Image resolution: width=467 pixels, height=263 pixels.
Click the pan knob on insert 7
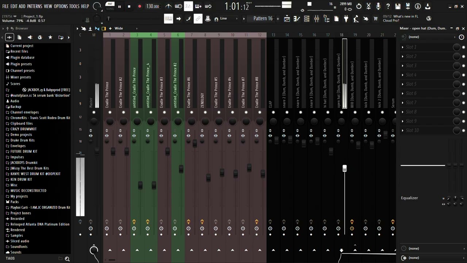click(192, 121)
